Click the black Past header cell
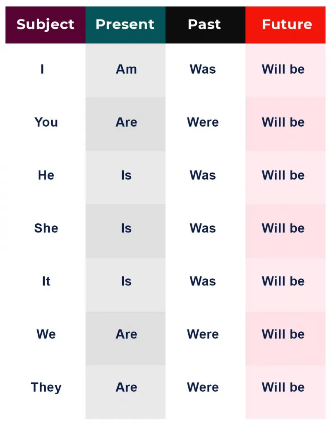The image size is (331, 429). (206, 25)
